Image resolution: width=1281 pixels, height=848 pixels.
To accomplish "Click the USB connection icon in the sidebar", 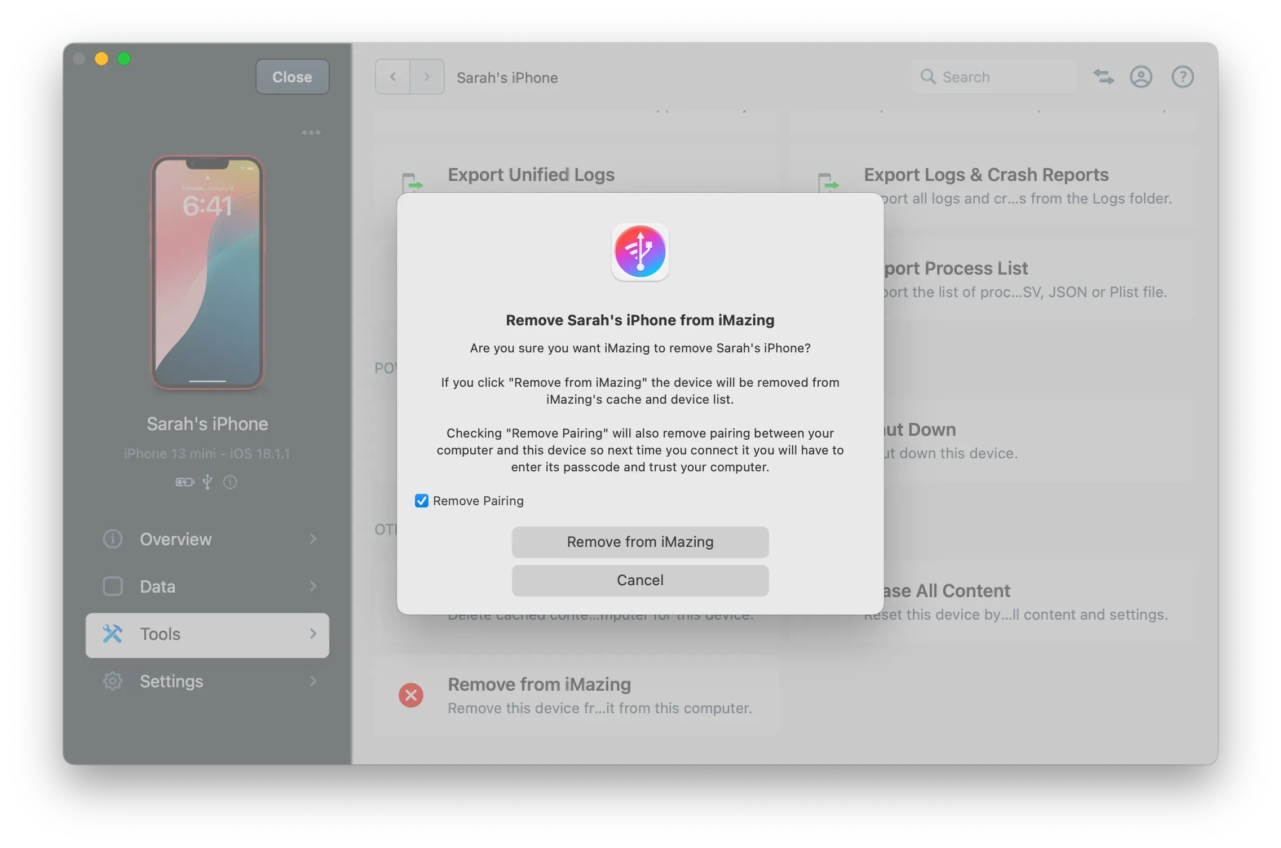I will 207,482.
